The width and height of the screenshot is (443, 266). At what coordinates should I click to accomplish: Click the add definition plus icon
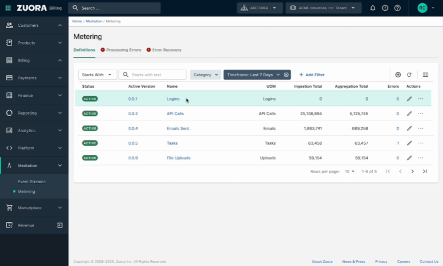[398, 75]
